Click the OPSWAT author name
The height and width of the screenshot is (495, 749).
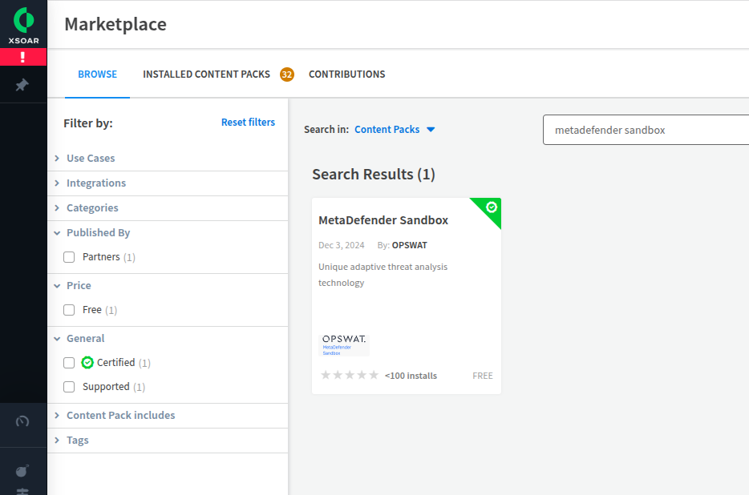coord(409,245)
